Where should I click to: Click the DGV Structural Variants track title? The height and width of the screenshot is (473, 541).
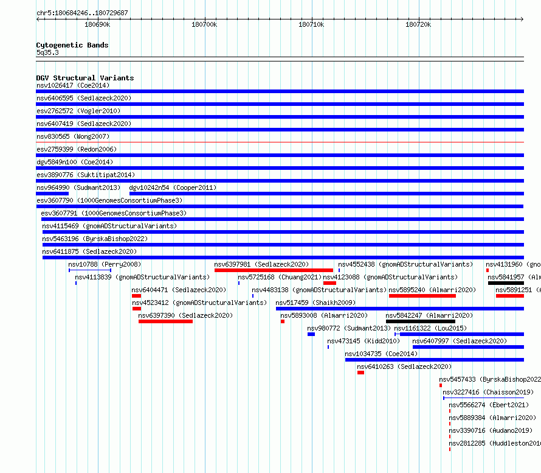point(85,78)
